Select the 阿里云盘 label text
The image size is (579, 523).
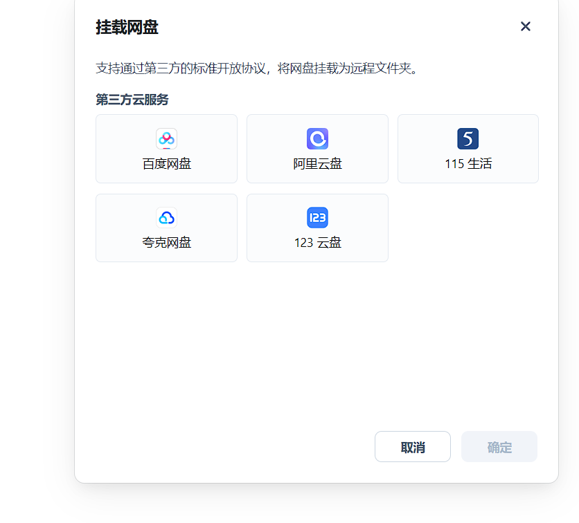[x=318, y=164]
